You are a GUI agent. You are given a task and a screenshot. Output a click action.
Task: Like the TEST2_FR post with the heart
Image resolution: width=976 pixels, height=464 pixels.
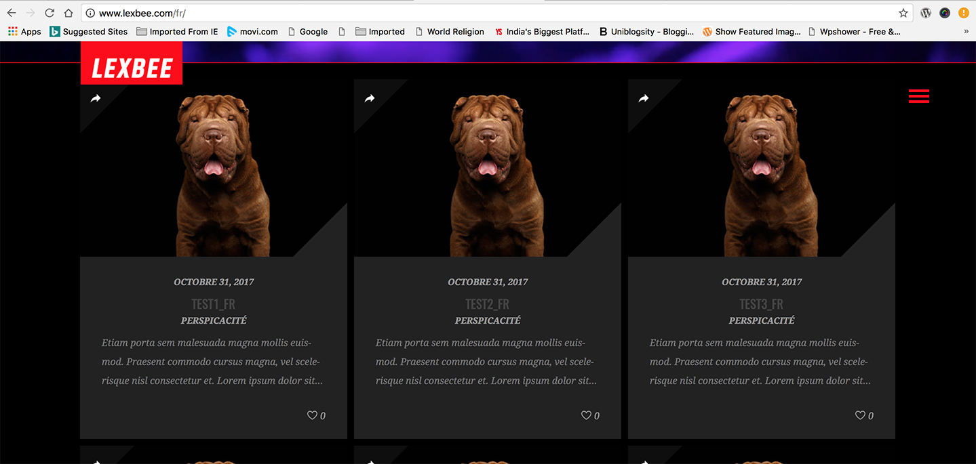(x=586, y=415)
